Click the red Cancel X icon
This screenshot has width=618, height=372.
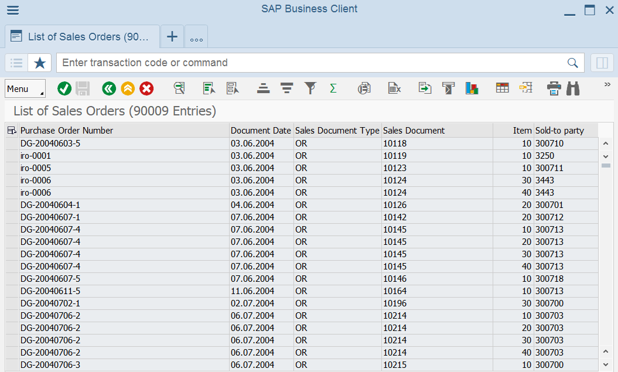pos(146,88)
